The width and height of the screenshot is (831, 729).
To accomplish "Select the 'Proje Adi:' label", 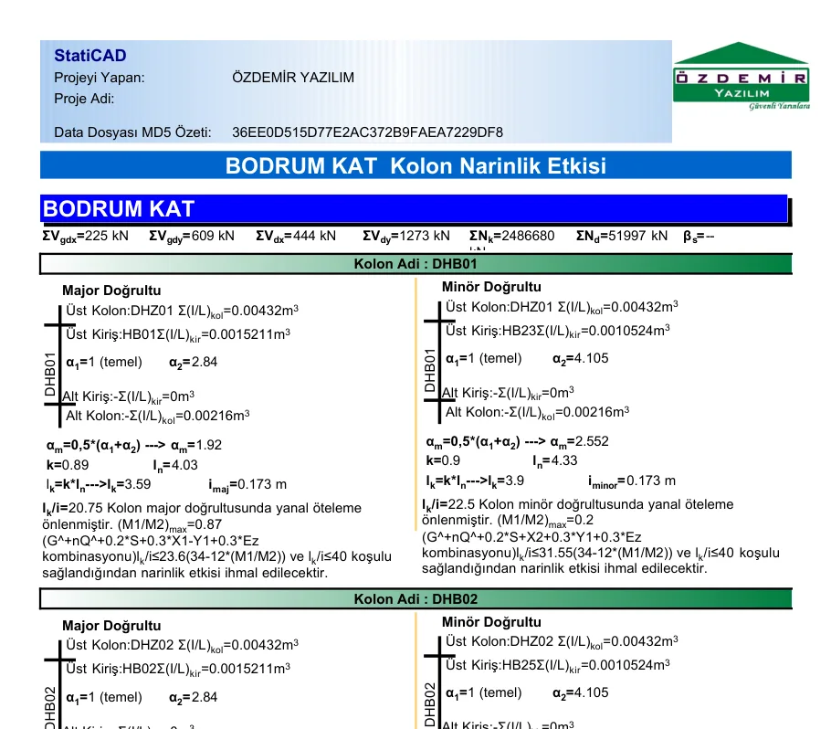I will point(84,99).
